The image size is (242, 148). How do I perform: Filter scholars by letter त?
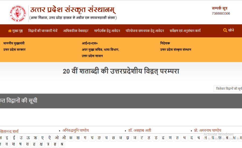click(177, 138)
